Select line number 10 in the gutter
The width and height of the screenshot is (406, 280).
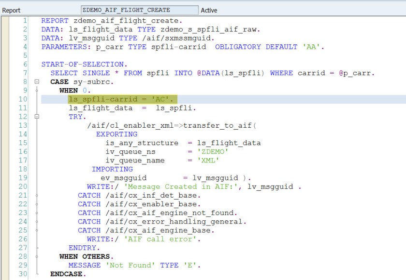23,99
